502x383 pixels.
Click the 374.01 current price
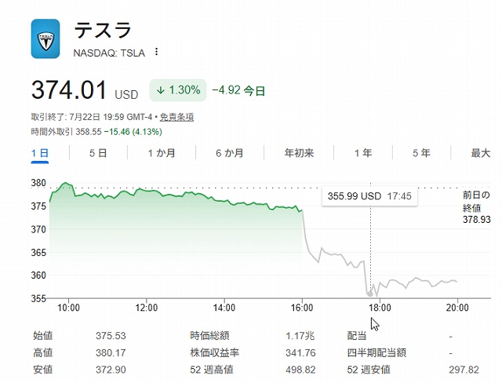click(68, 90)
